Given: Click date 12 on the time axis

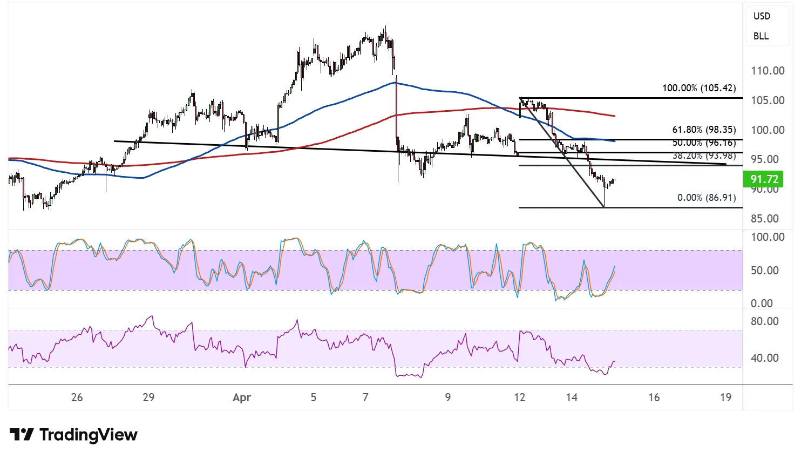Looking at the screenshot, I should point(519,398).
